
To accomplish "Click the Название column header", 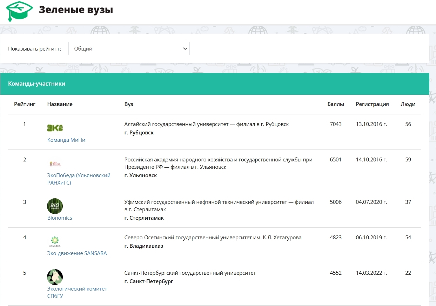I will click(x=60, y=104).
